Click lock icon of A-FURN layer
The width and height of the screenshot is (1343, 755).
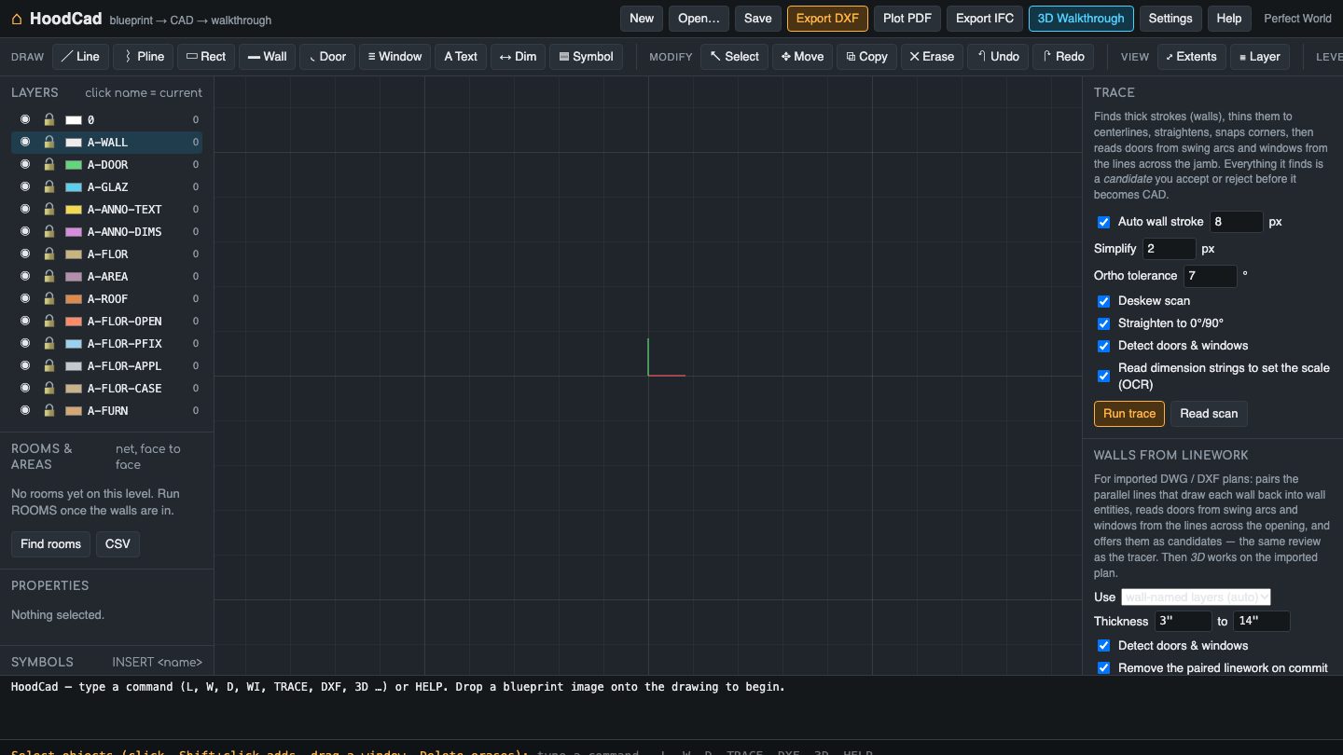(x=49, y=411)
